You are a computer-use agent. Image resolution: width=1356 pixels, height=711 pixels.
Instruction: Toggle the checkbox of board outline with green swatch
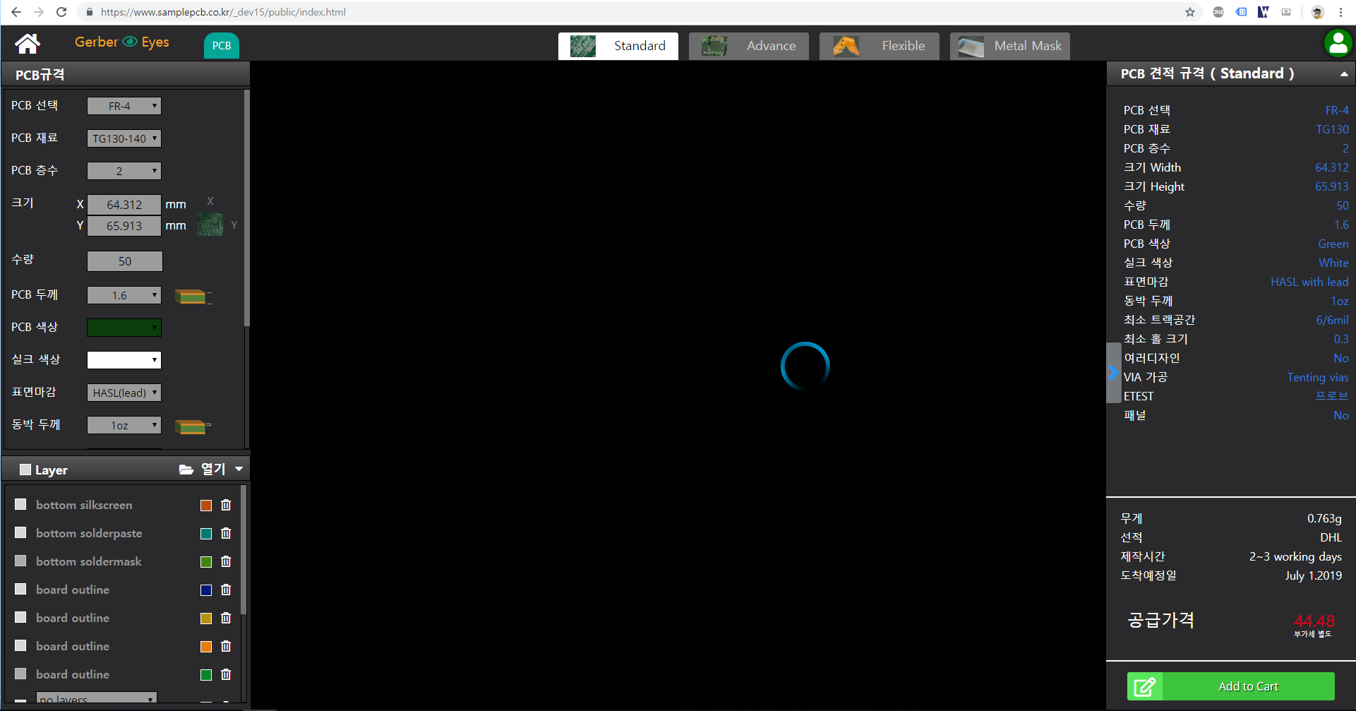(20, 674)
